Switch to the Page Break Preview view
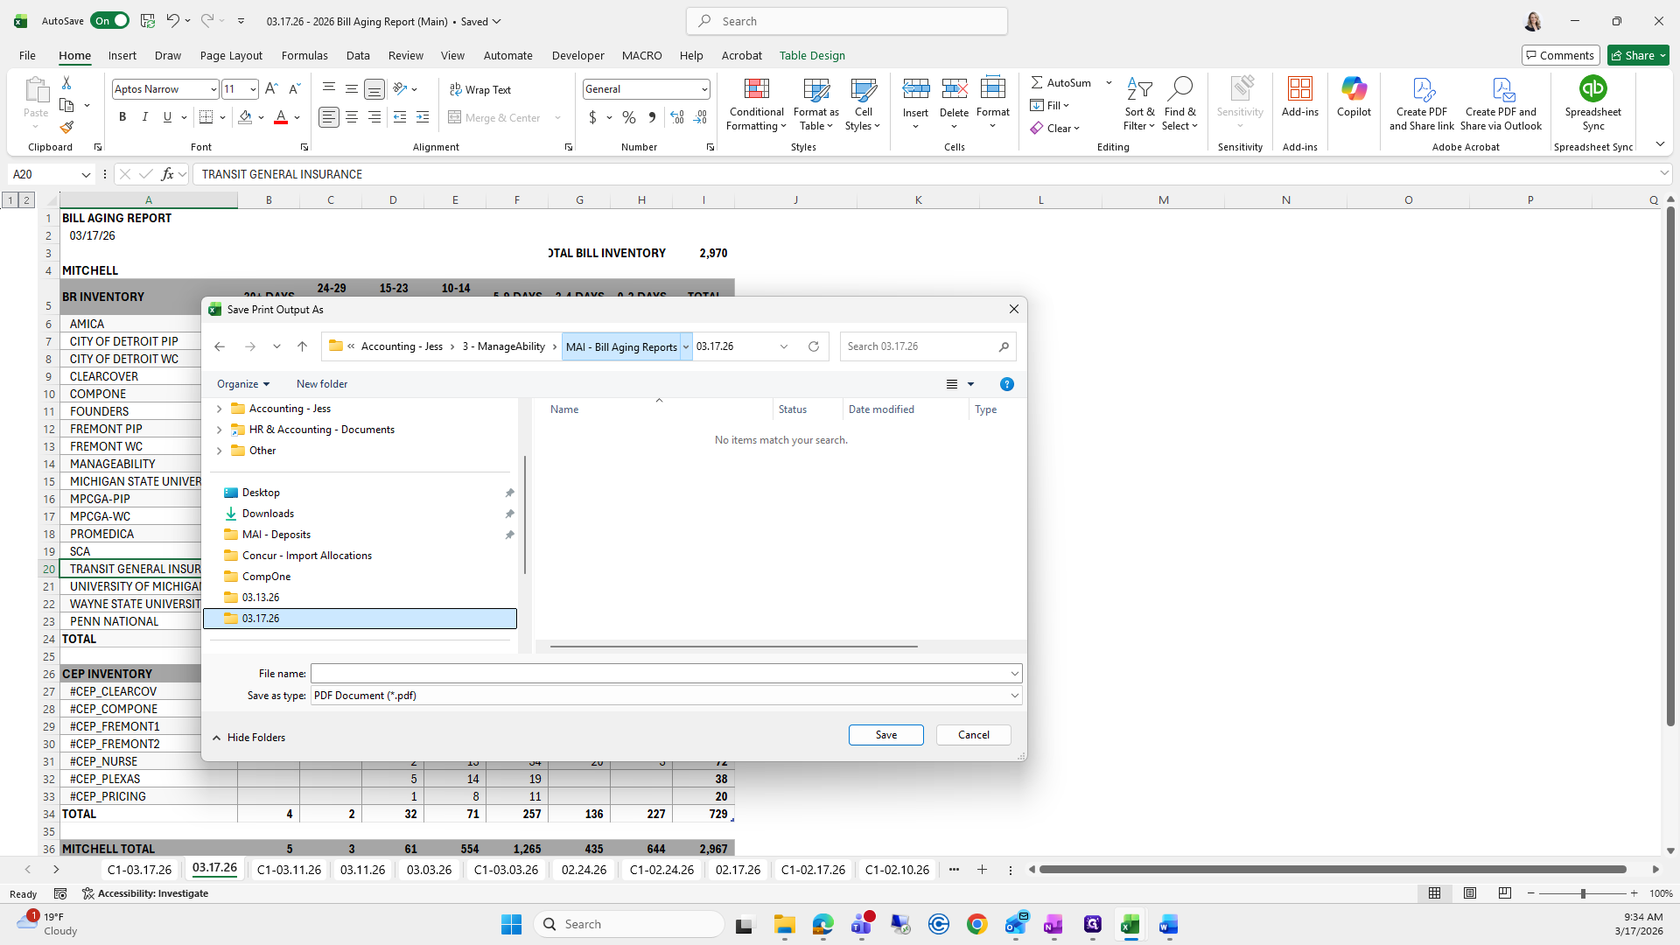Viewport: 1680px width, 945px height. point(1504,893)
